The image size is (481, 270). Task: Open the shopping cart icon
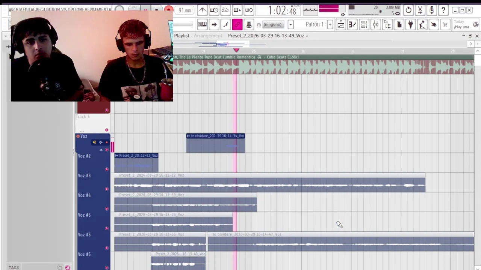coord(445,25)
